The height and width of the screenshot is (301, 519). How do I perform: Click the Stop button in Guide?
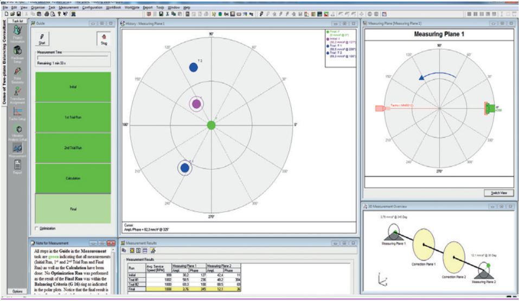coord(104,39)
